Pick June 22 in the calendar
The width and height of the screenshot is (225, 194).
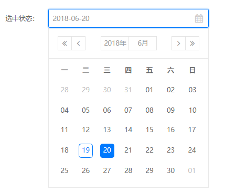pyautogui.click(x=149, y=150)
